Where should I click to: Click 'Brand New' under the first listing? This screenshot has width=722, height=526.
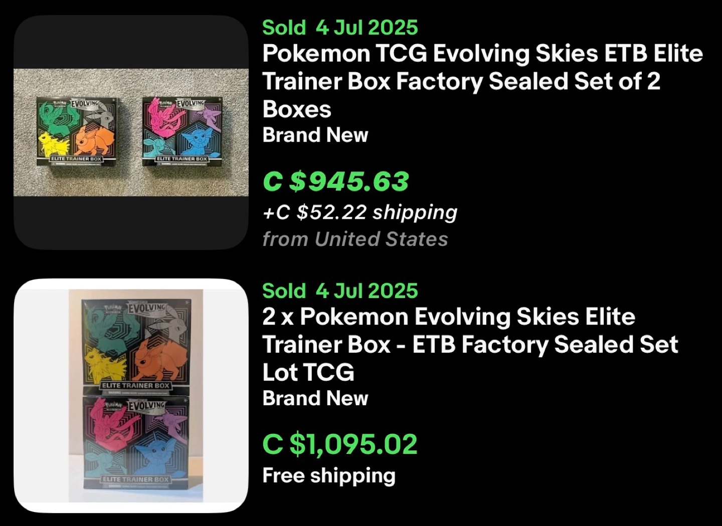[315, 135]
